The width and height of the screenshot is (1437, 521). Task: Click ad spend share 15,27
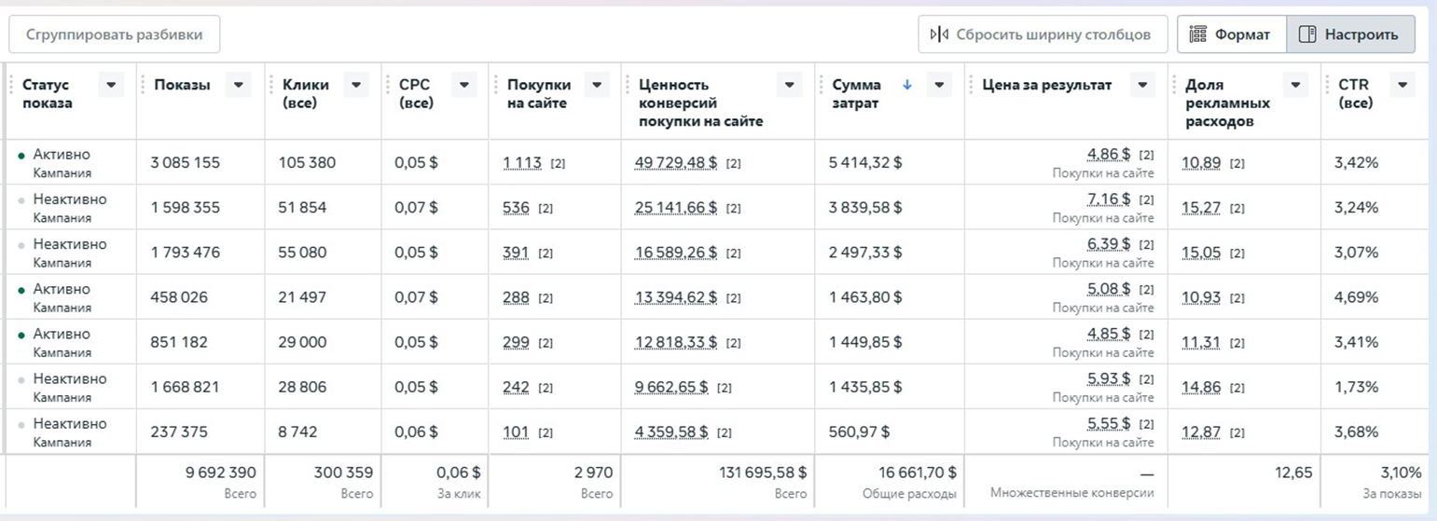(1202, 208)
